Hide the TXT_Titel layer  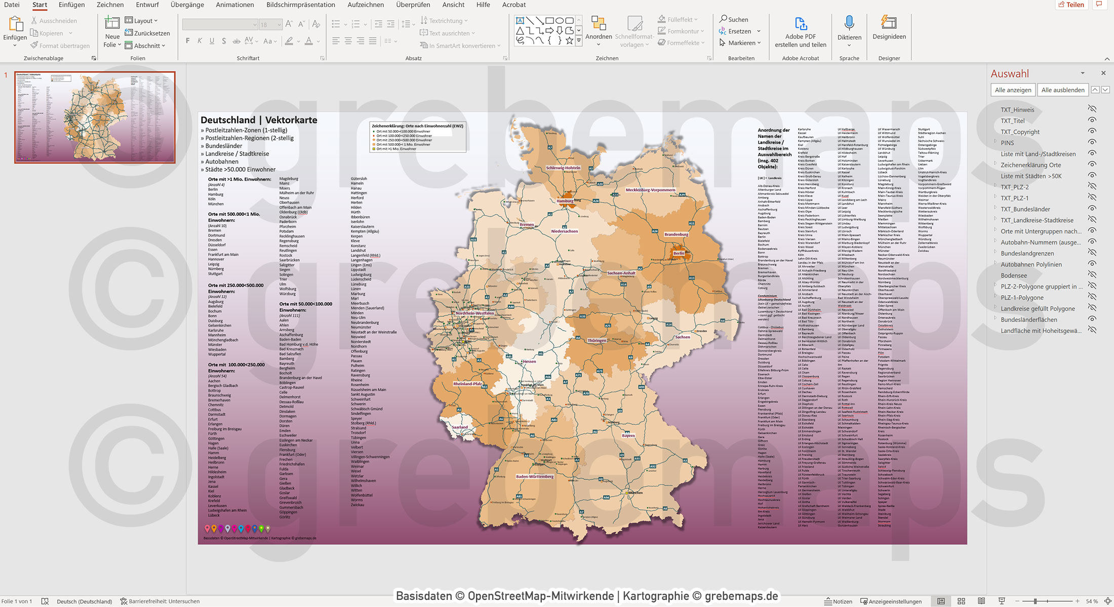tap(1092, 120)
